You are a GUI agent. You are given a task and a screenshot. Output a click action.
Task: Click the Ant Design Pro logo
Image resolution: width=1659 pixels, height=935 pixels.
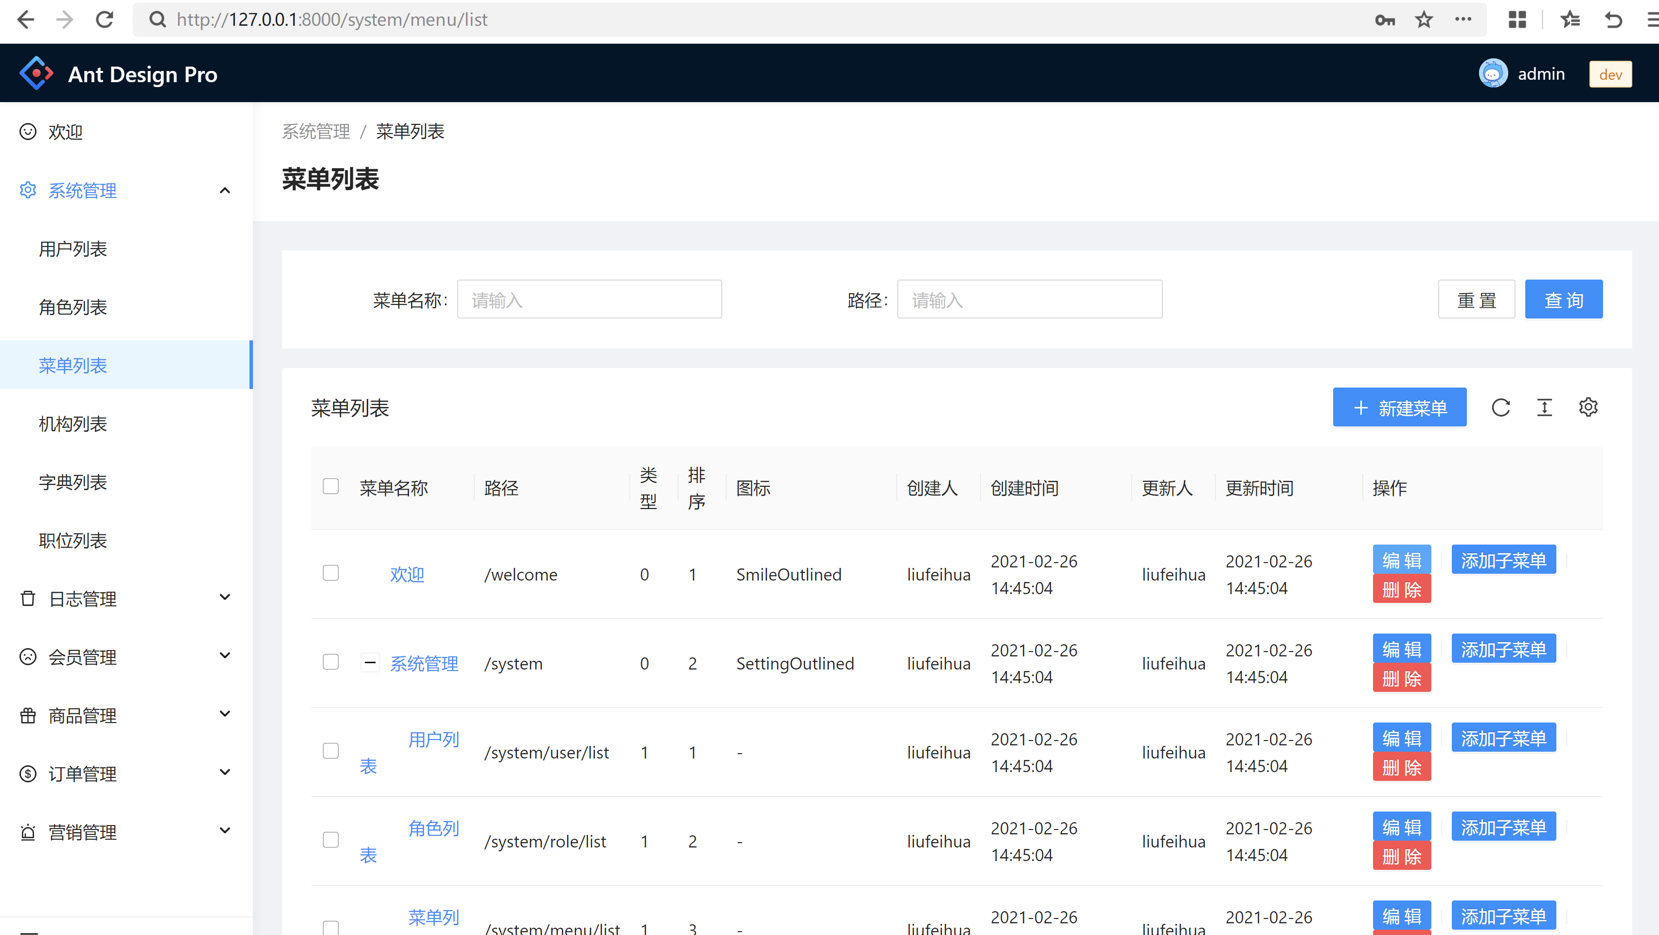coord(36,73)
